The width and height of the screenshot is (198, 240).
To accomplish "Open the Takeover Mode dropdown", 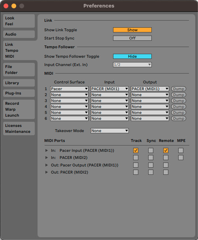I will [x=109, y=131].
